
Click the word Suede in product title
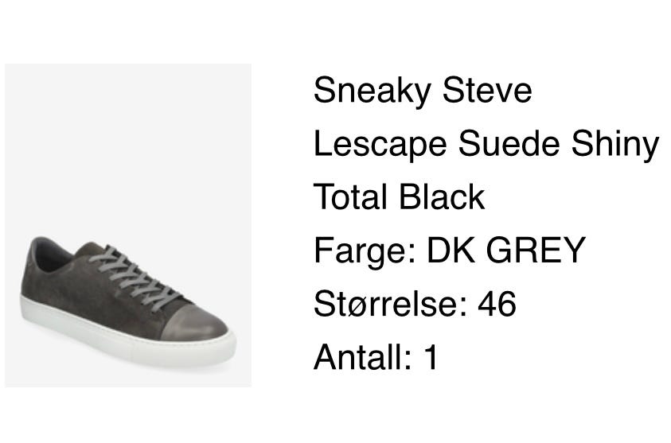[x=509, y=143]
